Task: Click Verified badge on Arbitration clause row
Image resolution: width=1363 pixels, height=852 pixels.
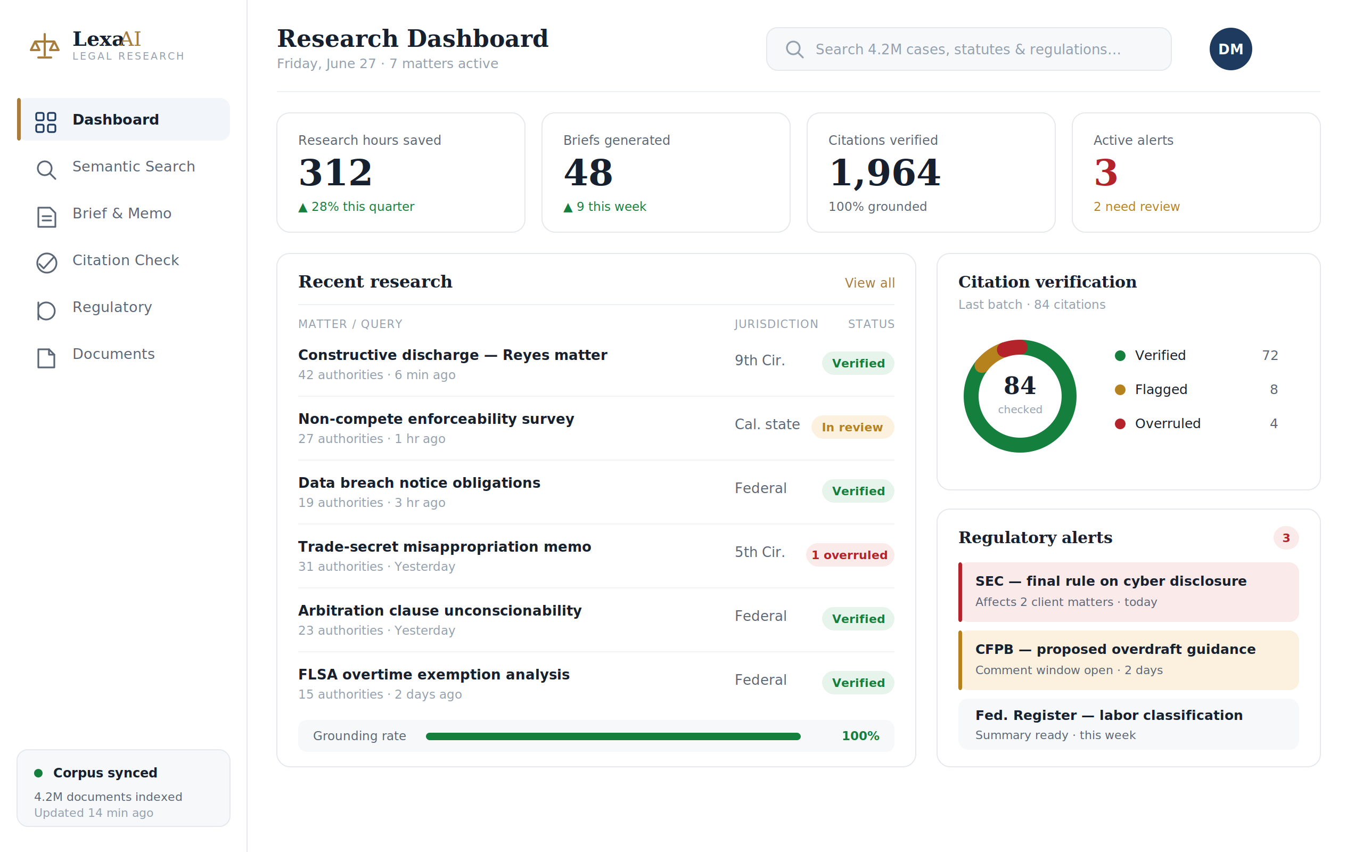Action: pos(858,619)
